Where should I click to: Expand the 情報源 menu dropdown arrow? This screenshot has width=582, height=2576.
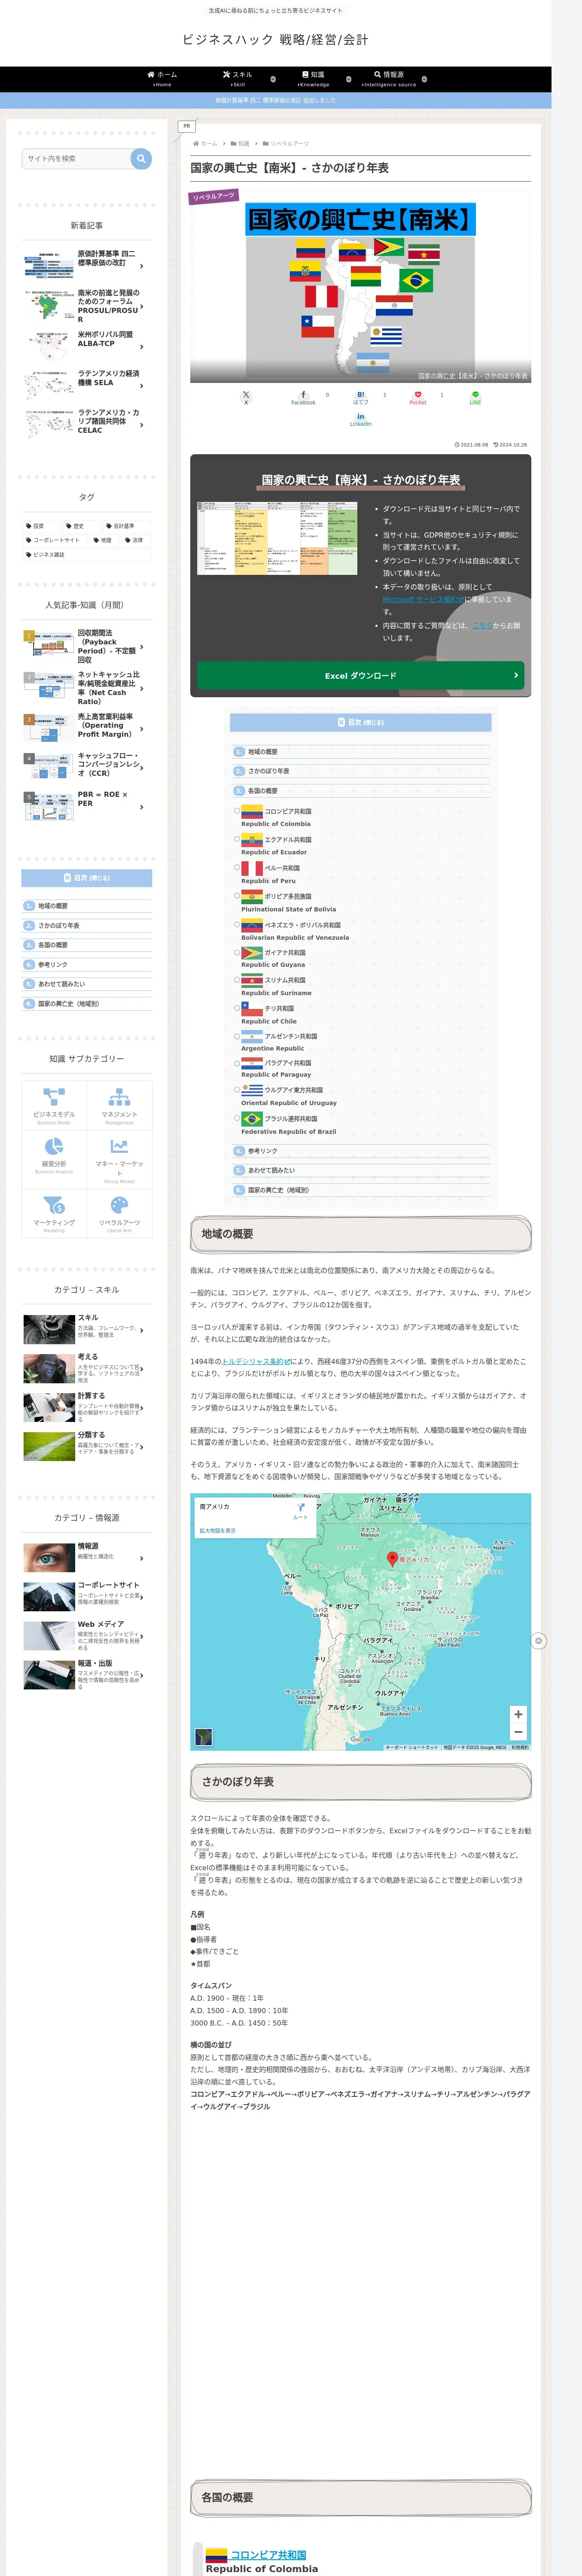[x=424, y=79]
